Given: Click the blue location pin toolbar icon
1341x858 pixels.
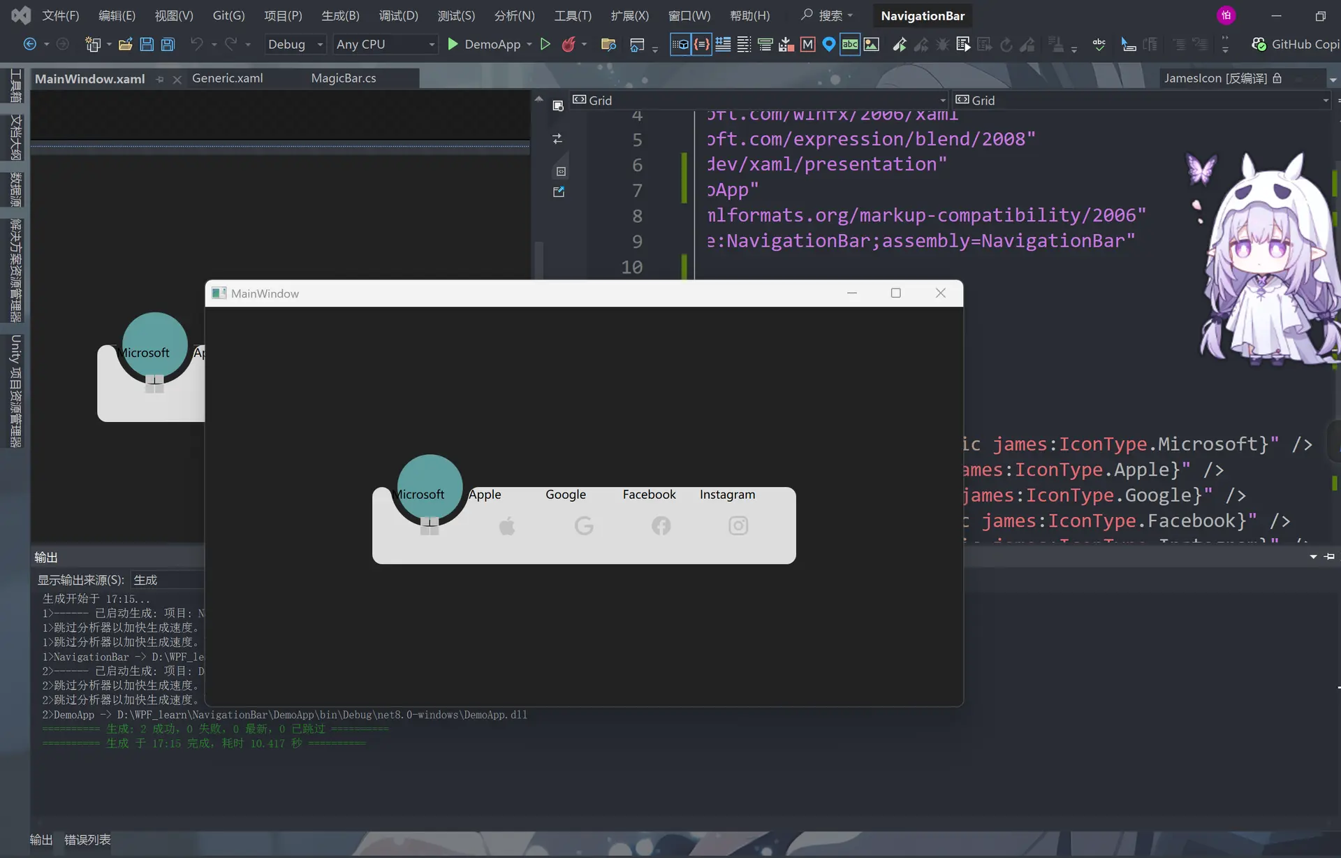Looking at the screenshot, I should click(829, 44).
